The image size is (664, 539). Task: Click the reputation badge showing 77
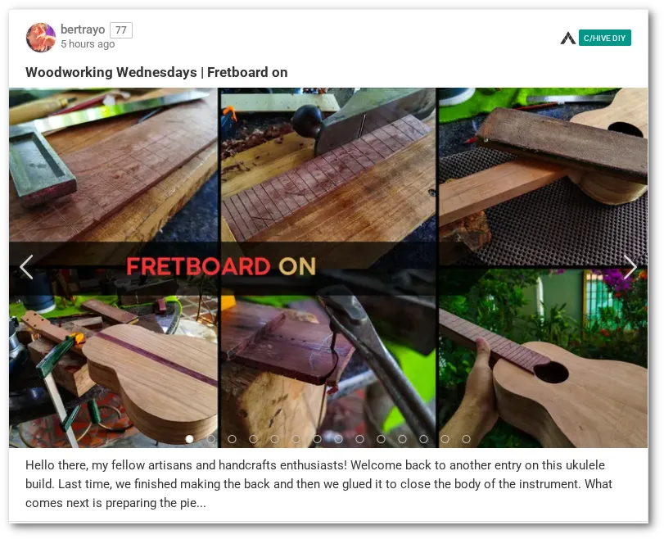(121, 30)
